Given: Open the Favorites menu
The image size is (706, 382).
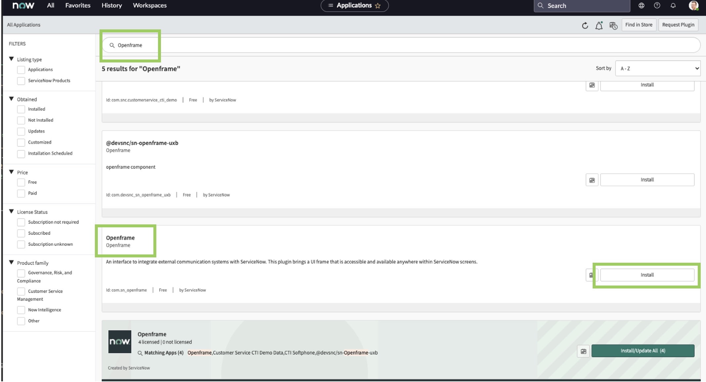Looking at the screenshot, I should coord(78,5).
